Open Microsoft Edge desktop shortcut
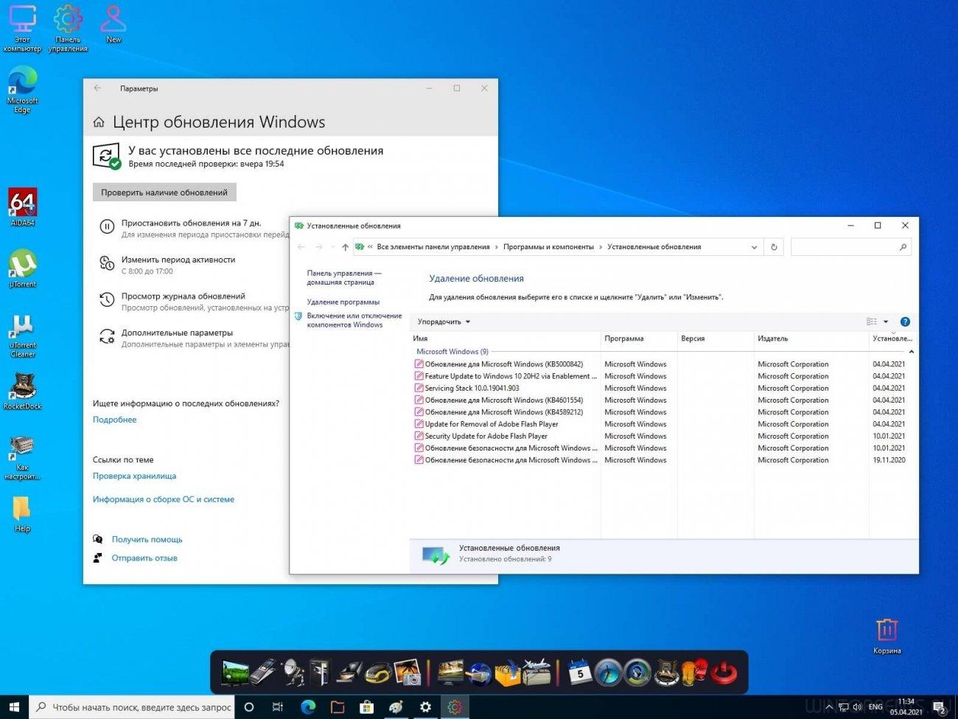 tap(22, 89)
